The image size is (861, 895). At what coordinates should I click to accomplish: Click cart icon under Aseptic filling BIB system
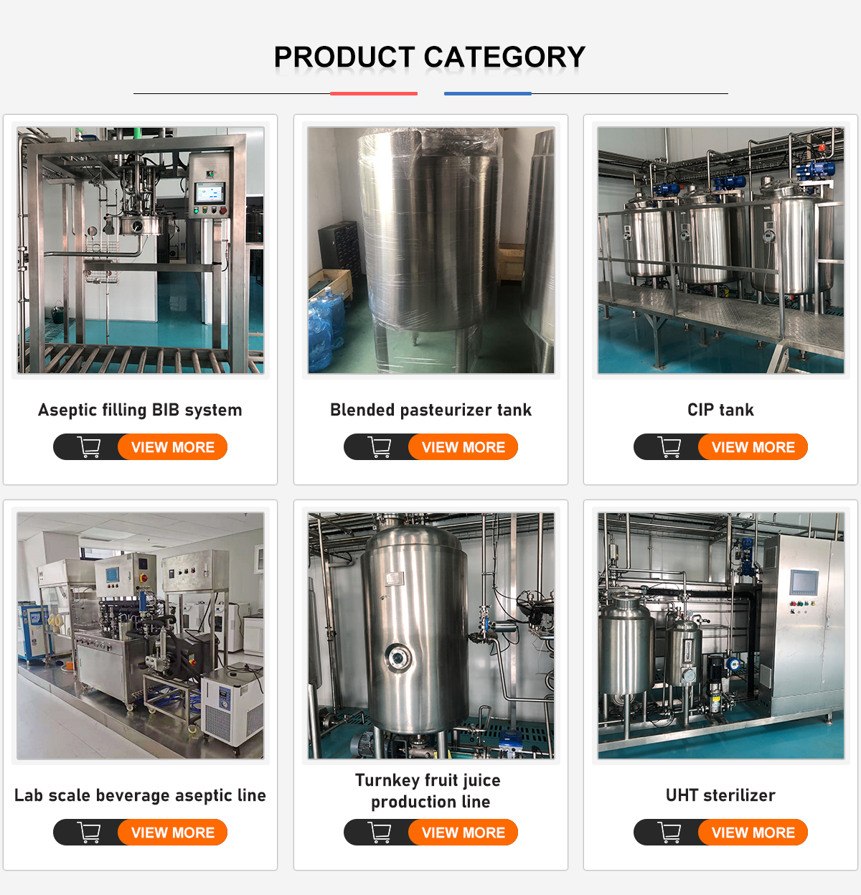coord(89,447)
